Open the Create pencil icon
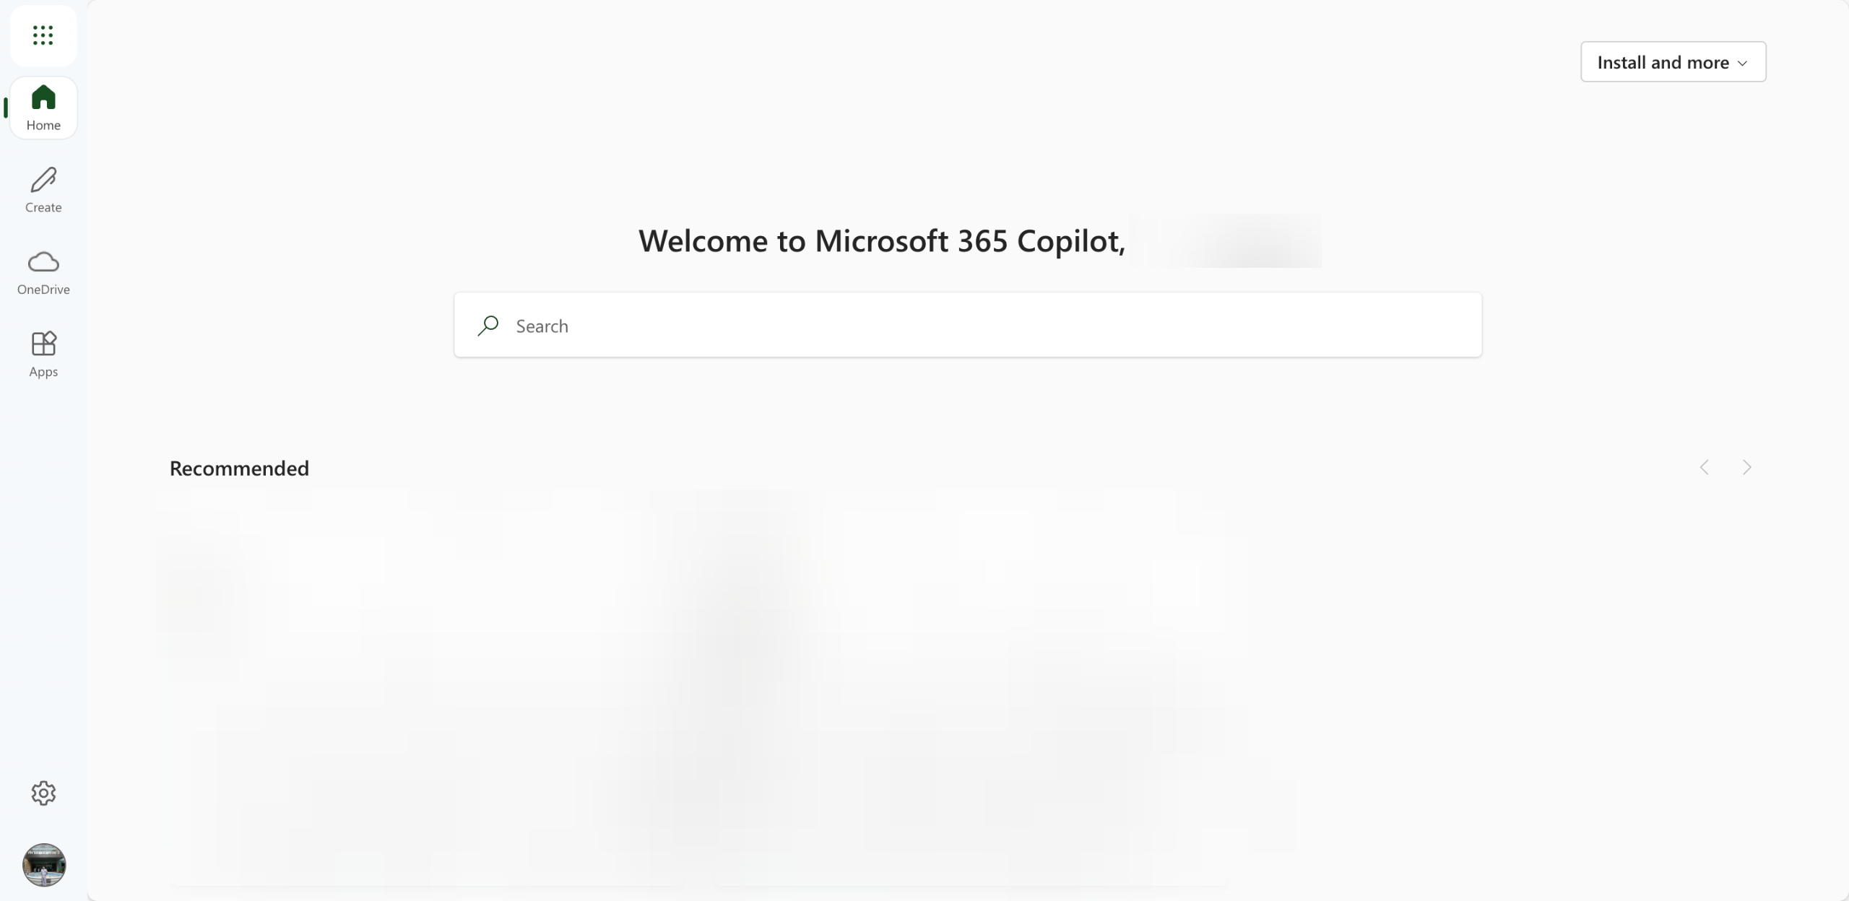 coord(43,180)
